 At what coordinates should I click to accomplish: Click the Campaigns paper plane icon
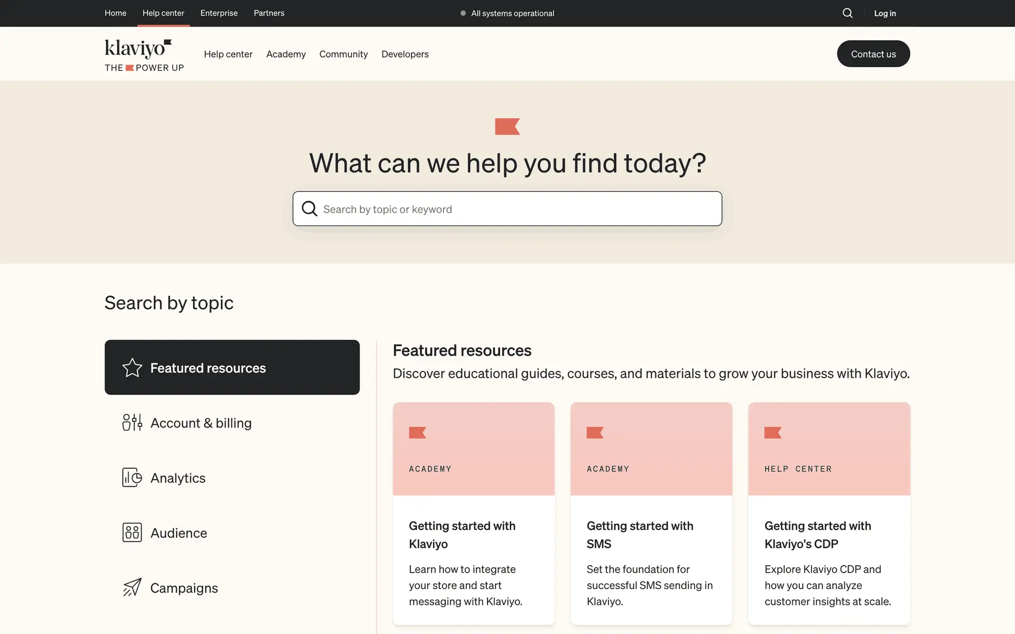click(132, 588)
